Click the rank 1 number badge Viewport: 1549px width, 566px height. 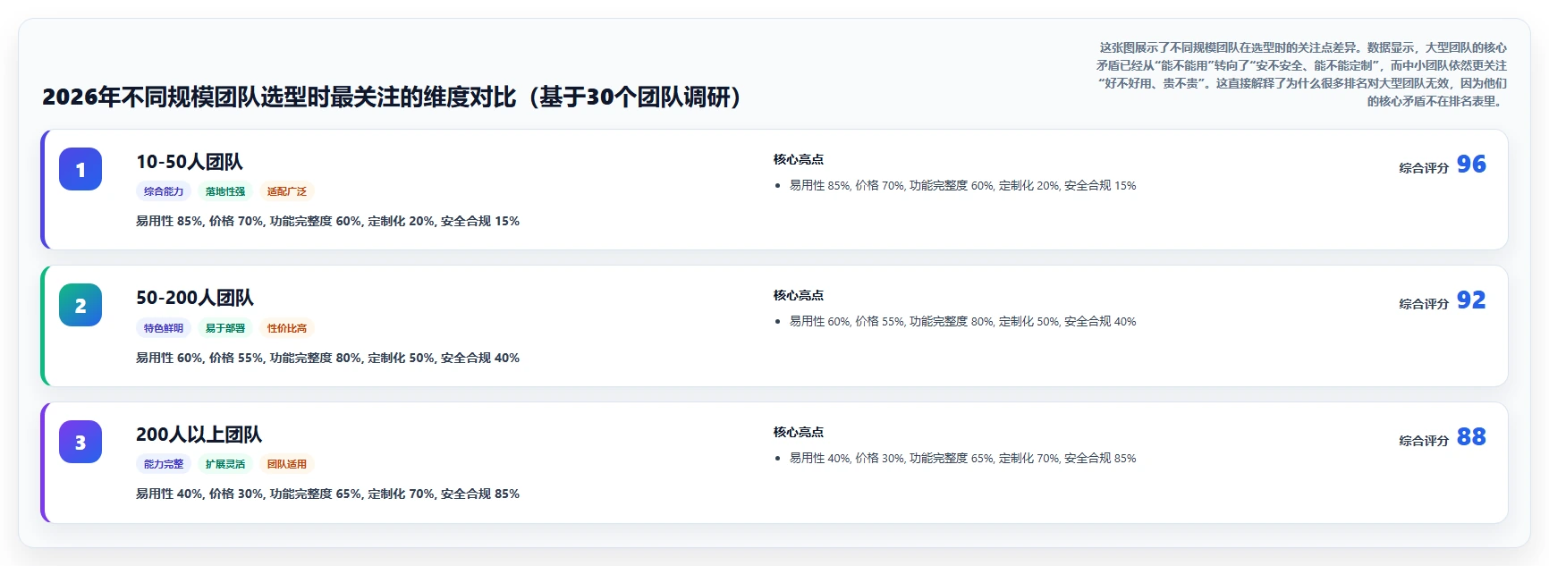(x=80, y=169)
